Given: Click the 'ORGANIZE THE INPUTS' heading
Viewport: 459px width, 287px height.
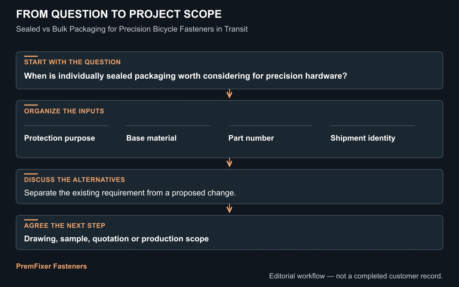Looking at the screenshot, I should 64,111.
